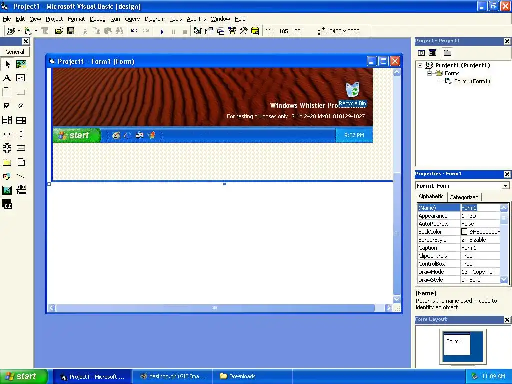Switch to desktop.gif taskbar window

(x=172, y=376)
